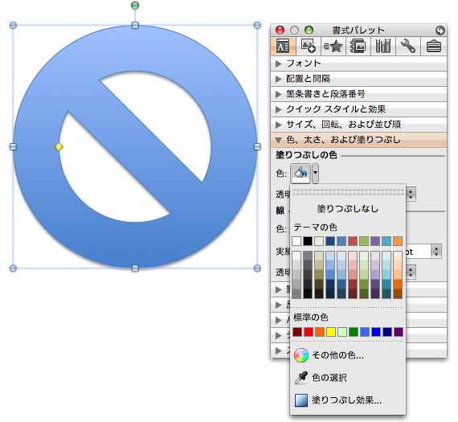Select the Formatting Palette tab icon

tap(283, 46)
